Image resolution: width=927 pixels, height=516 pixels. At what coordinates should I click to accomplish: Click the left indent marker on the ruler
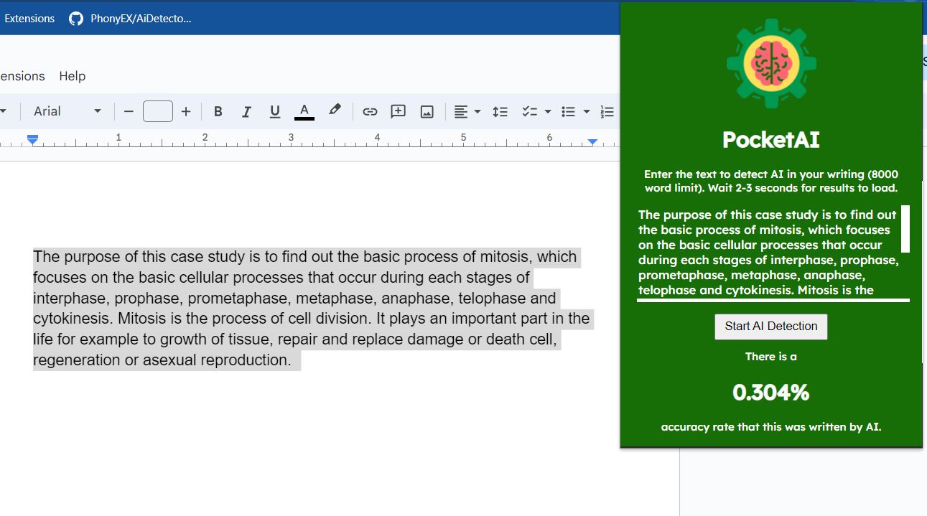[32, 139]
